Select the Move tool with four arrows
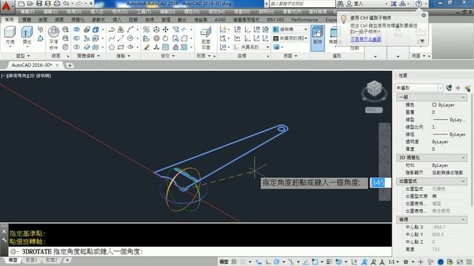Screen dimensions: 474x266 [x=165, y=30]
